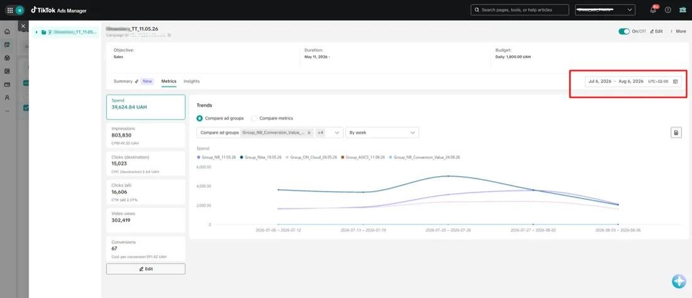Toggle Group_Nike_19.05.26 legend series
Viewport: 692px width, 298px height.
(260, 157)
